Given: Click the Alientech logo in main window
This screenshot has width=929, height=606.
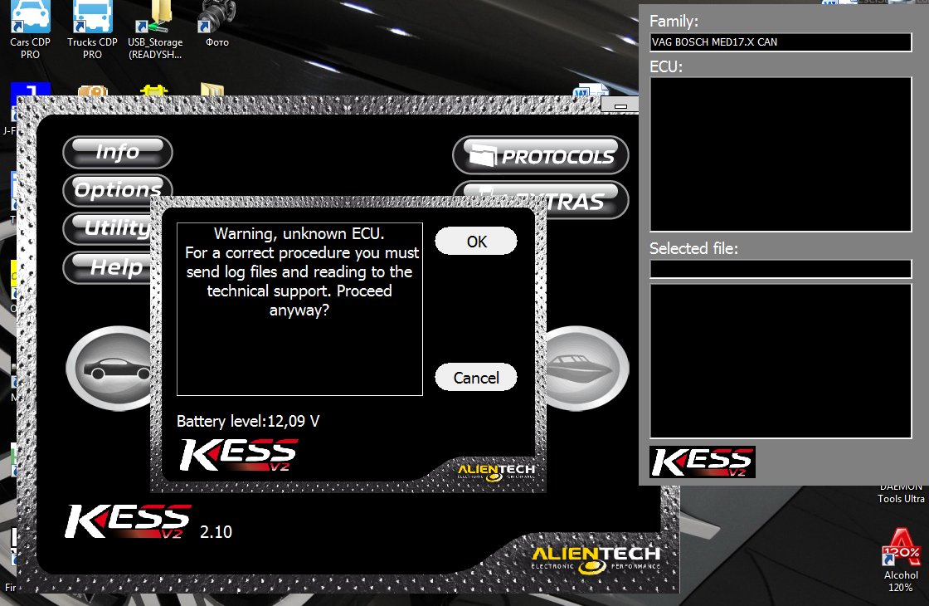Looking at the screenshot, I should (x=596, y=560).
